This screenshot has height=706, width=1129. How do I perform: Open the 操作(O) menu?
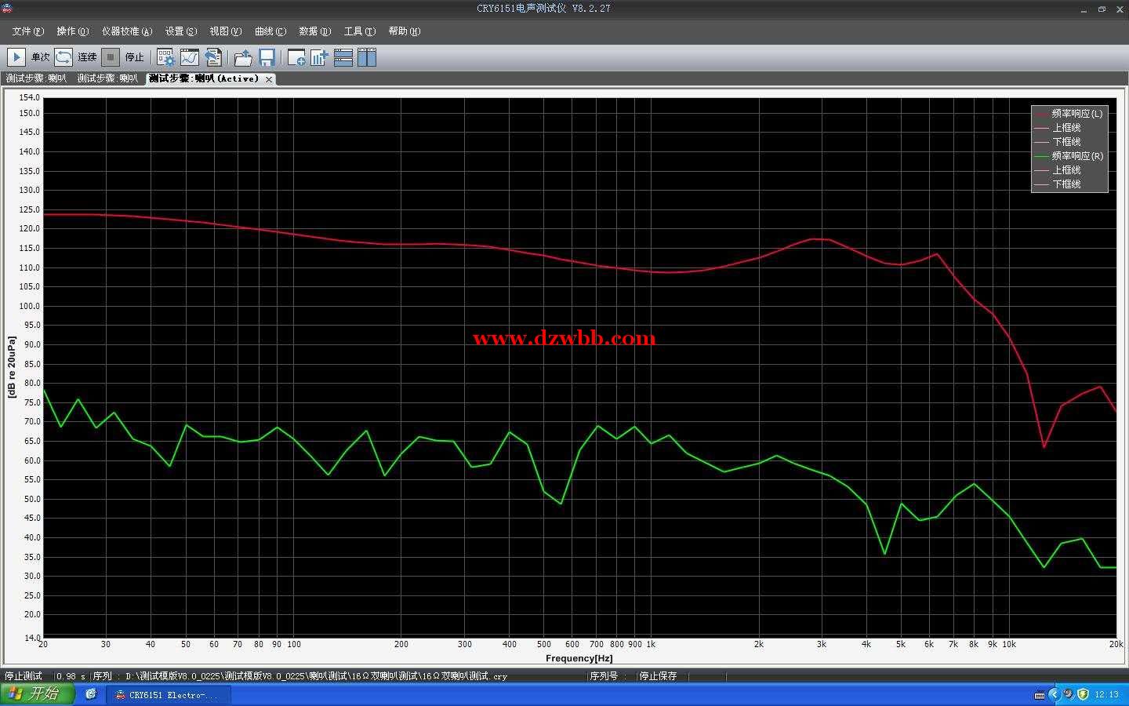point(72,31)
